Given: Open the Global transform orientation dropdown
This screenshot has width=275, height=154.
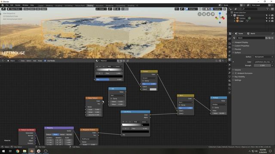Looking at the screenshot, I should (101, 9).
